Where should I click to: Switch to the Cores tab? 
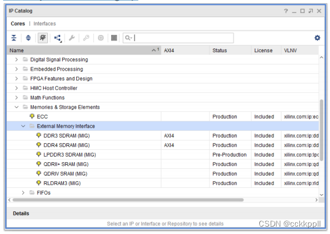pyautogui.click(x=18, y=23)
